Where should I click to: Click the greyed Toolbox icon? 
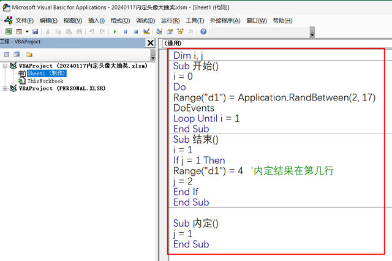(x=190, y=31)
